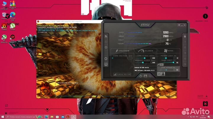
Task: Open the Curve Editor
Action: click(122, 74)
